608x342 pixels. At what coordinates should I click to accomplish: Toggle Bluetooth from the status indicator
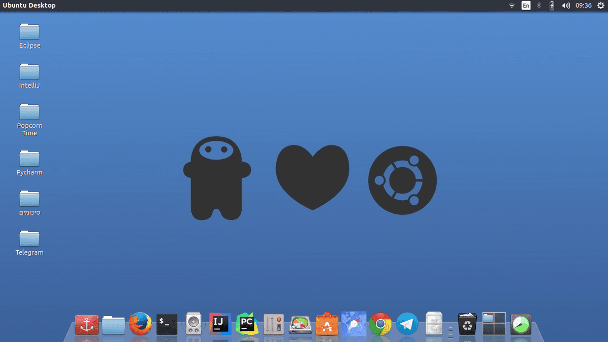(539, 6)
